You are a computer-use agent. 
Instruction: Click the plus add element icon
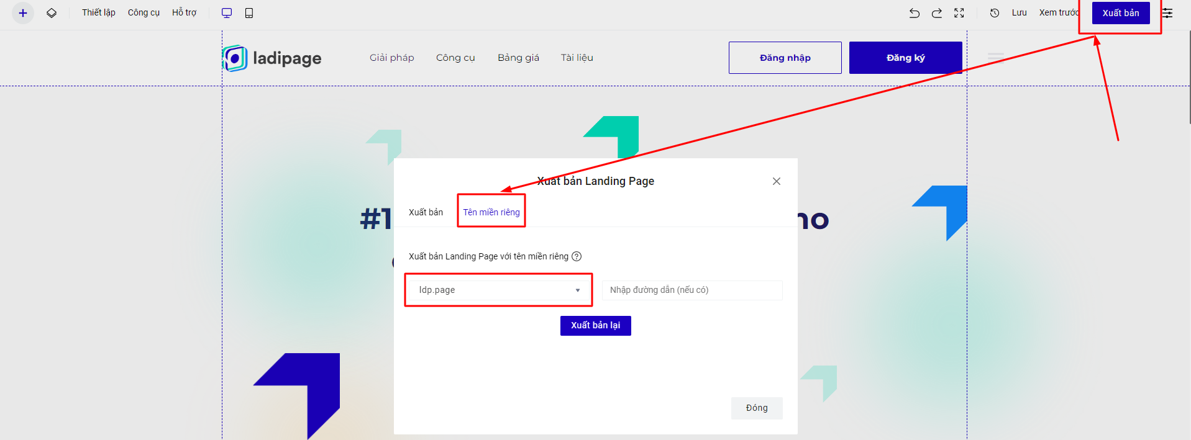click(23, 13)
